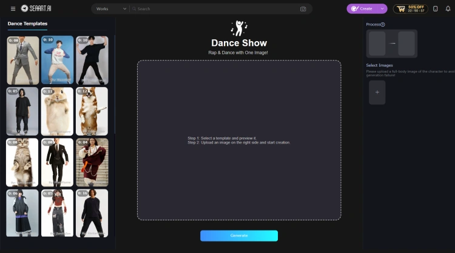
Task: Click the plus upload image box
Action: pos(377,93)
